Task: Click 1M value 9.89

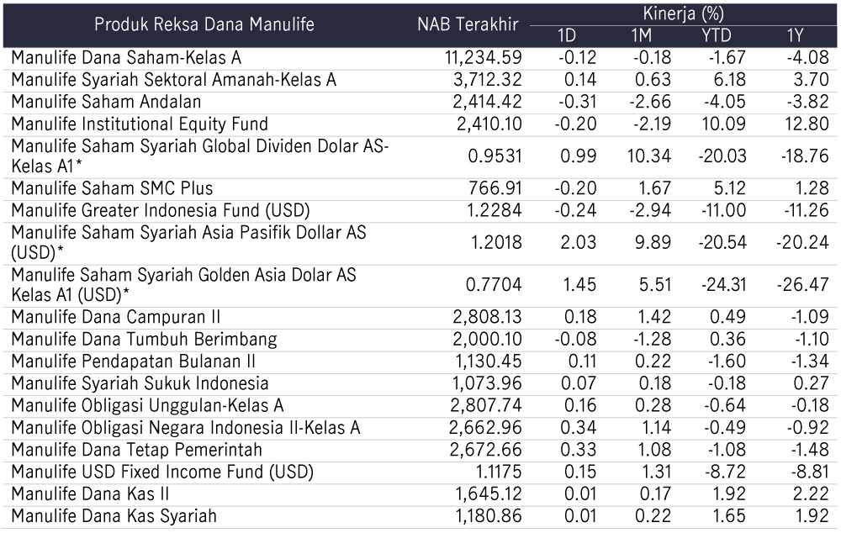Action: point(653,242)
